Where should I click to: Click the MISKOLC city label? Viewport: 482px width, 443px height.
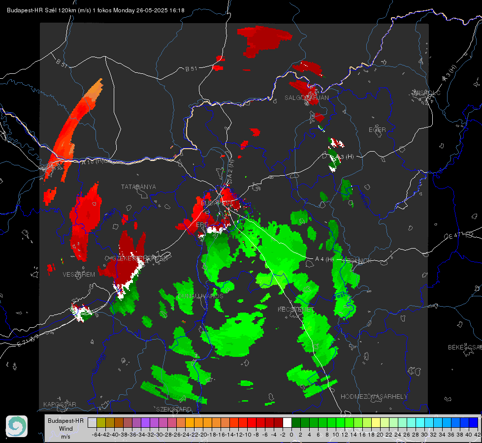pos(427,93)
